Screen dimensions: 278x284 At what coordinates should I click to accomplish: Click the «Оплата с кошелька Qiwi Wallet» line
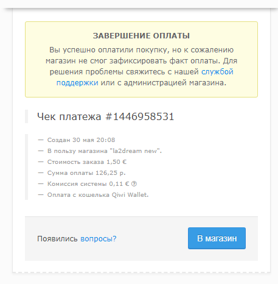(x=98, y=195)
